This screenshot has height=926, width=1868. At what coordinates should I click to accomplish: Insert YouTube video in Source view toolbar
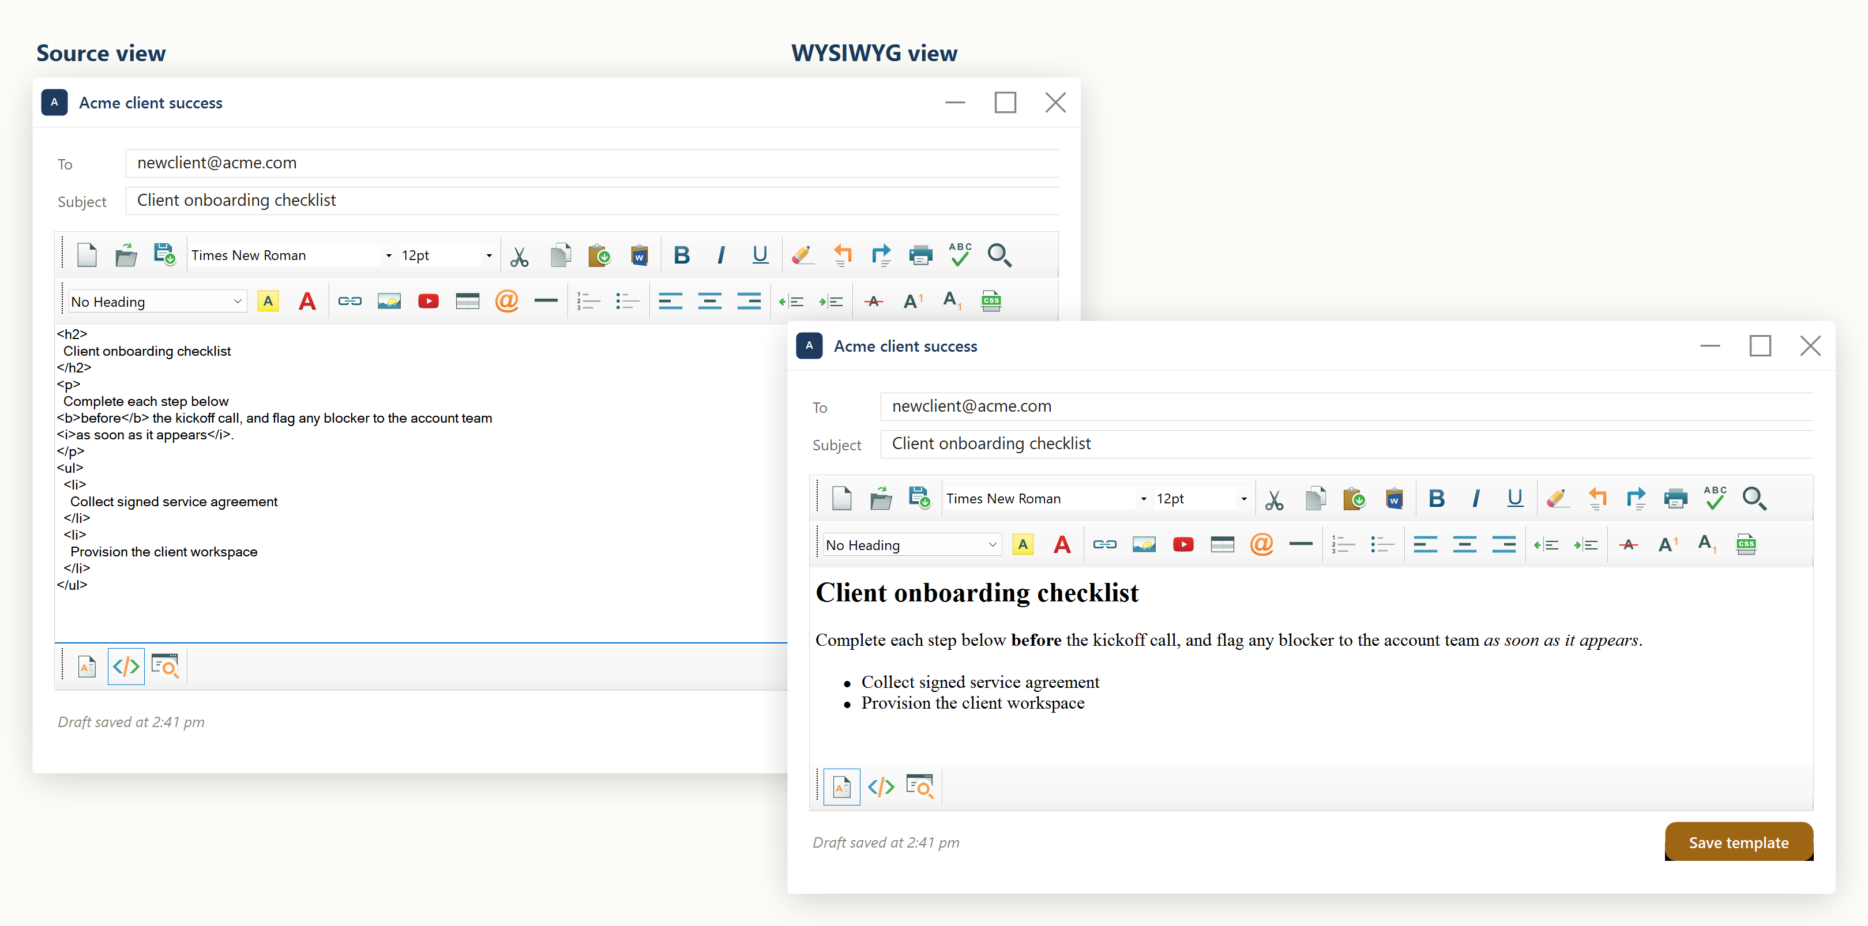click(x=429, y=301)
